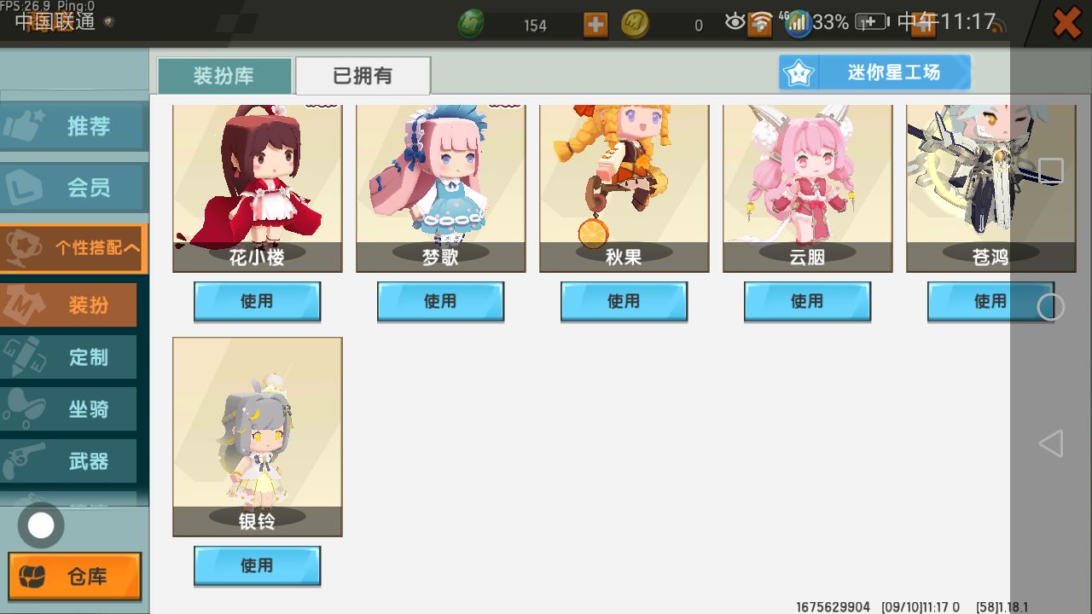Close the shop with the orange X

pyautogui.click(x=1067, y=23)
